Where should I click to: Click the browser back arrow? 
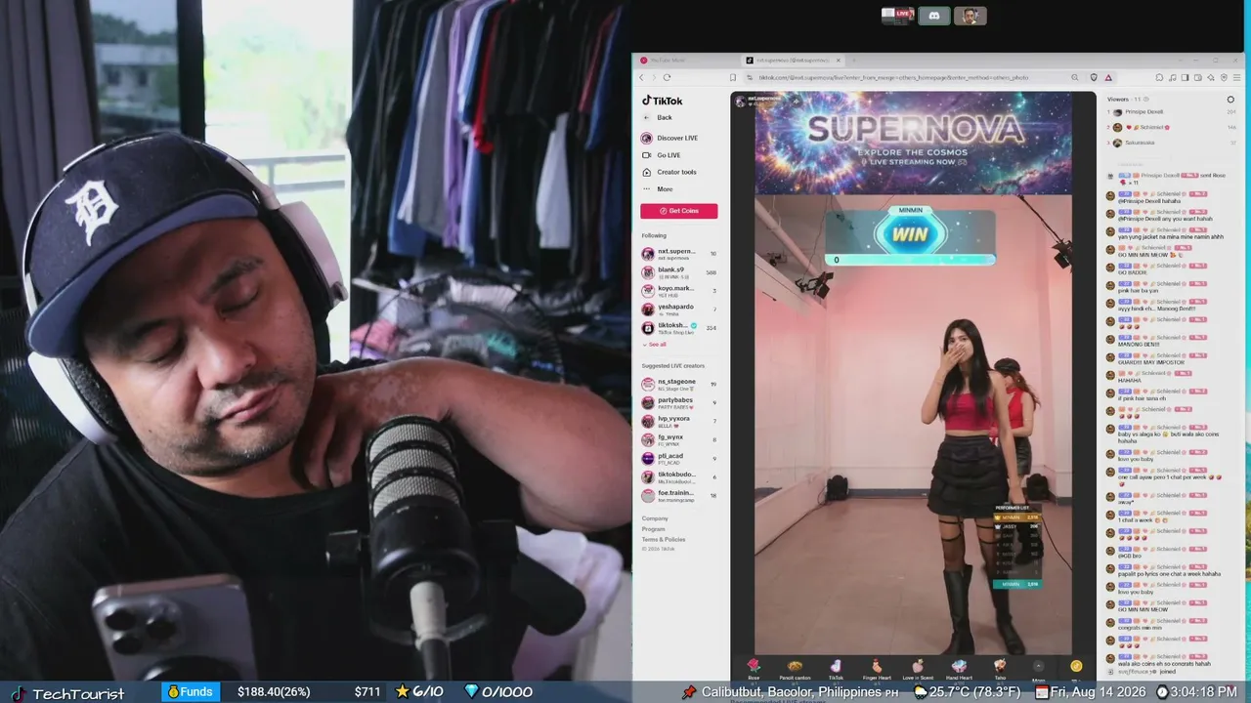[642, 77]
